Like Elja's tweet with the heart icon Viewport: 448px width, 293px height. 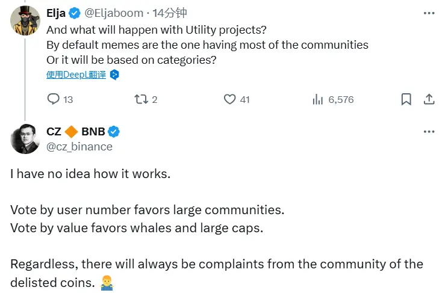tap(229, 99)
